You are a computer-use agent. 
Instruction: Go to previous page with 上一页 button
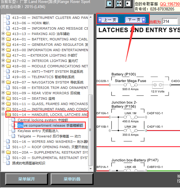108,20
